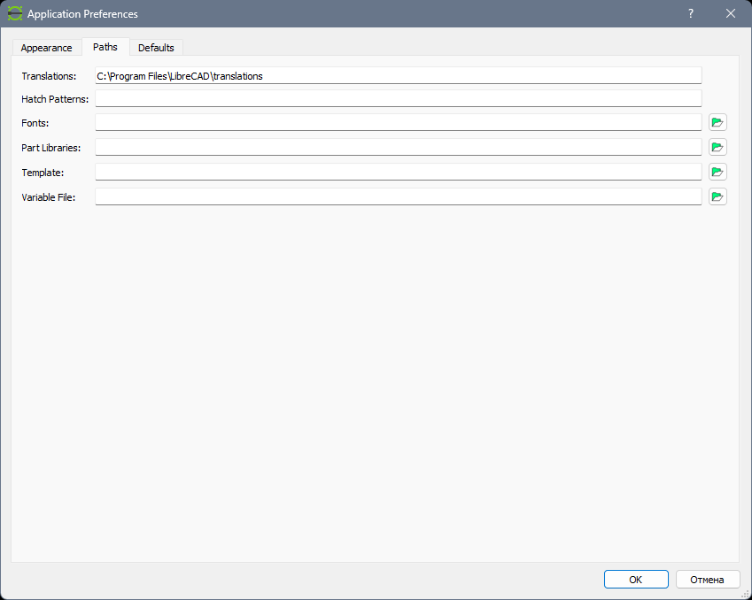Image resolution: width=752 pixels, height=600 pixels.
Task: Click the question mark help button
Action: (690, 14)
